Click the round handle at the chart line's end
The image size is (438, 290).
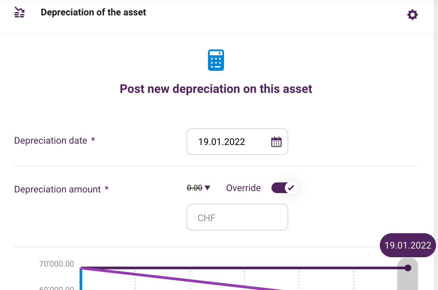click(408, 268)
